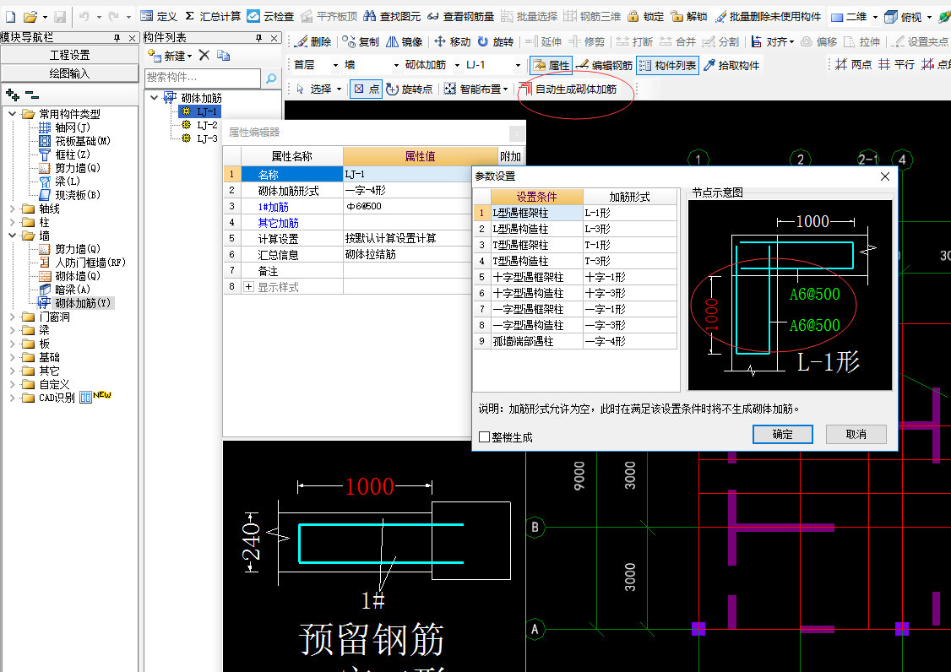Screen dimensions: 951x672
Task: Select the 镜像 mirror tool
Action: (x=405, y=42)
